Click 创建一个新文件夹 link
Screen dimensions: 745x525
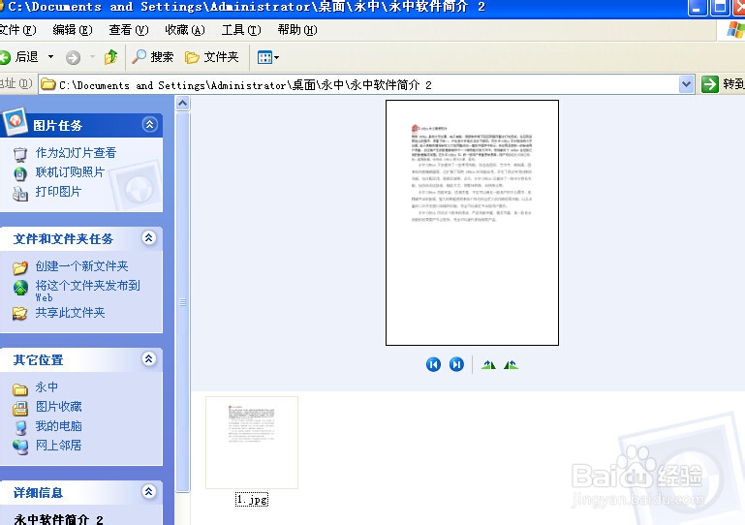coord(81,266)
